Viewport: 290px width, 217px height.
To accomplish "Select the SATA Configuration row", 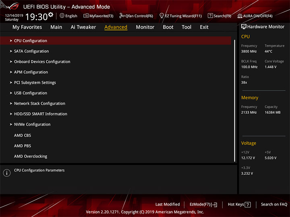I will 116,51.
